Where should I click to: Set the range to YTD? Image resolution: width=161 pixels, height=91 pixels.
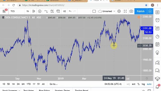pyautogui.click(x=29, y=84)
